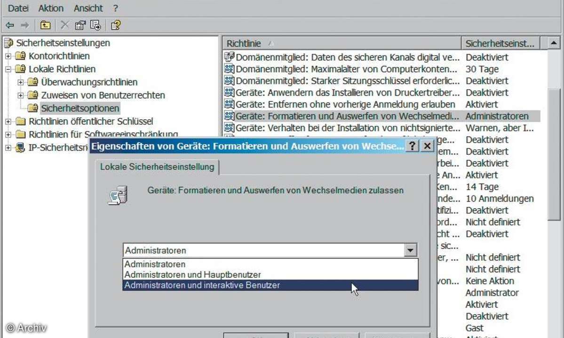Open Properties via the toolbar properties icon
This screenshot has width=564, height=338.
tap(80, 25)
